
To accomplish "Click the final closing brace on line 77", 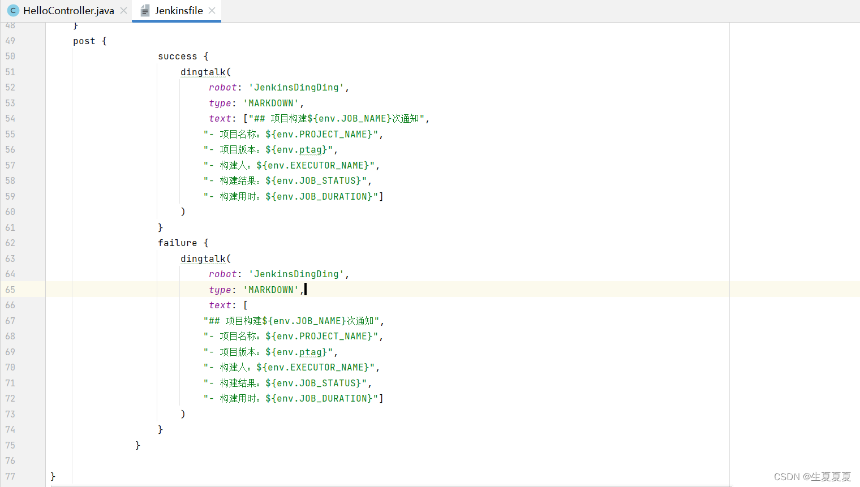I will [x=53, y=476].
